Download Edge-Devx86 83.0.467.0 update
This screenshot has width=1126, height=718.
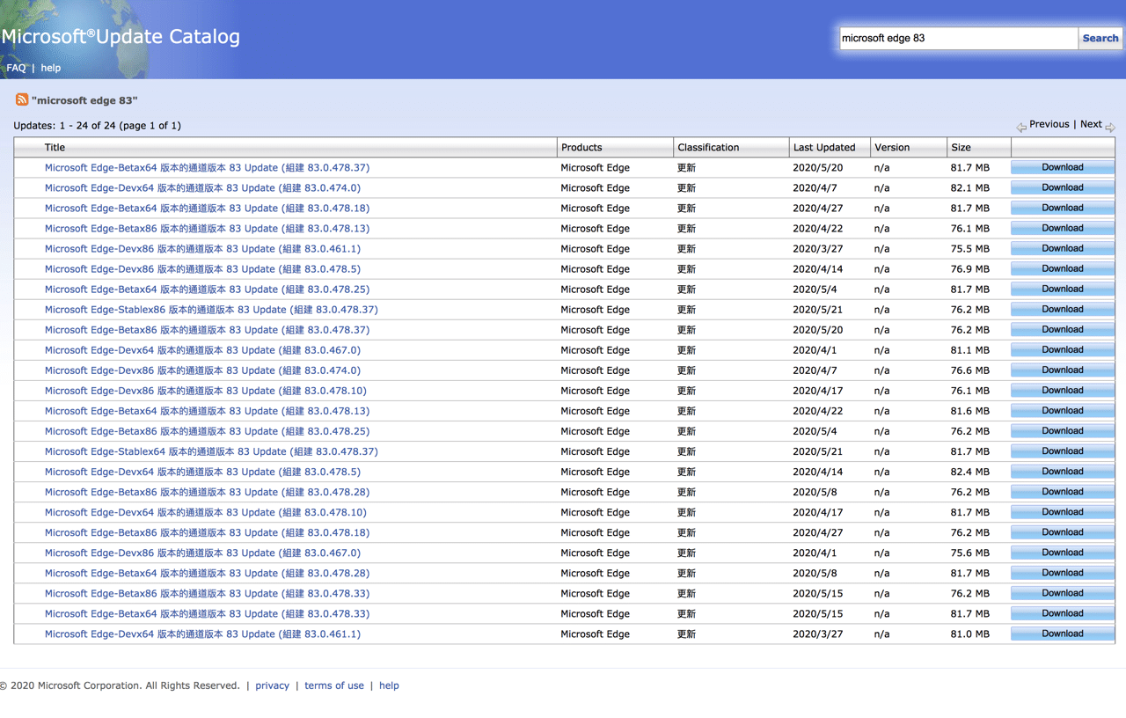1063,553
